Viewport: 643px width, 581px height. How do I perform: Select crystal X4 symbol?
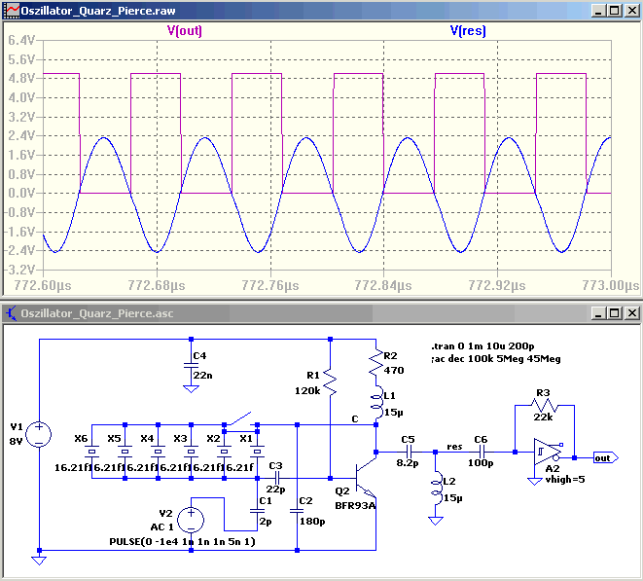158,452
